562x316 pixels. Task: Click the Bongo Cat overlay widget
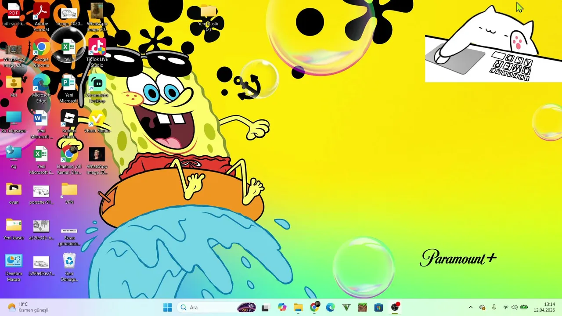click(x=494, y=44)
